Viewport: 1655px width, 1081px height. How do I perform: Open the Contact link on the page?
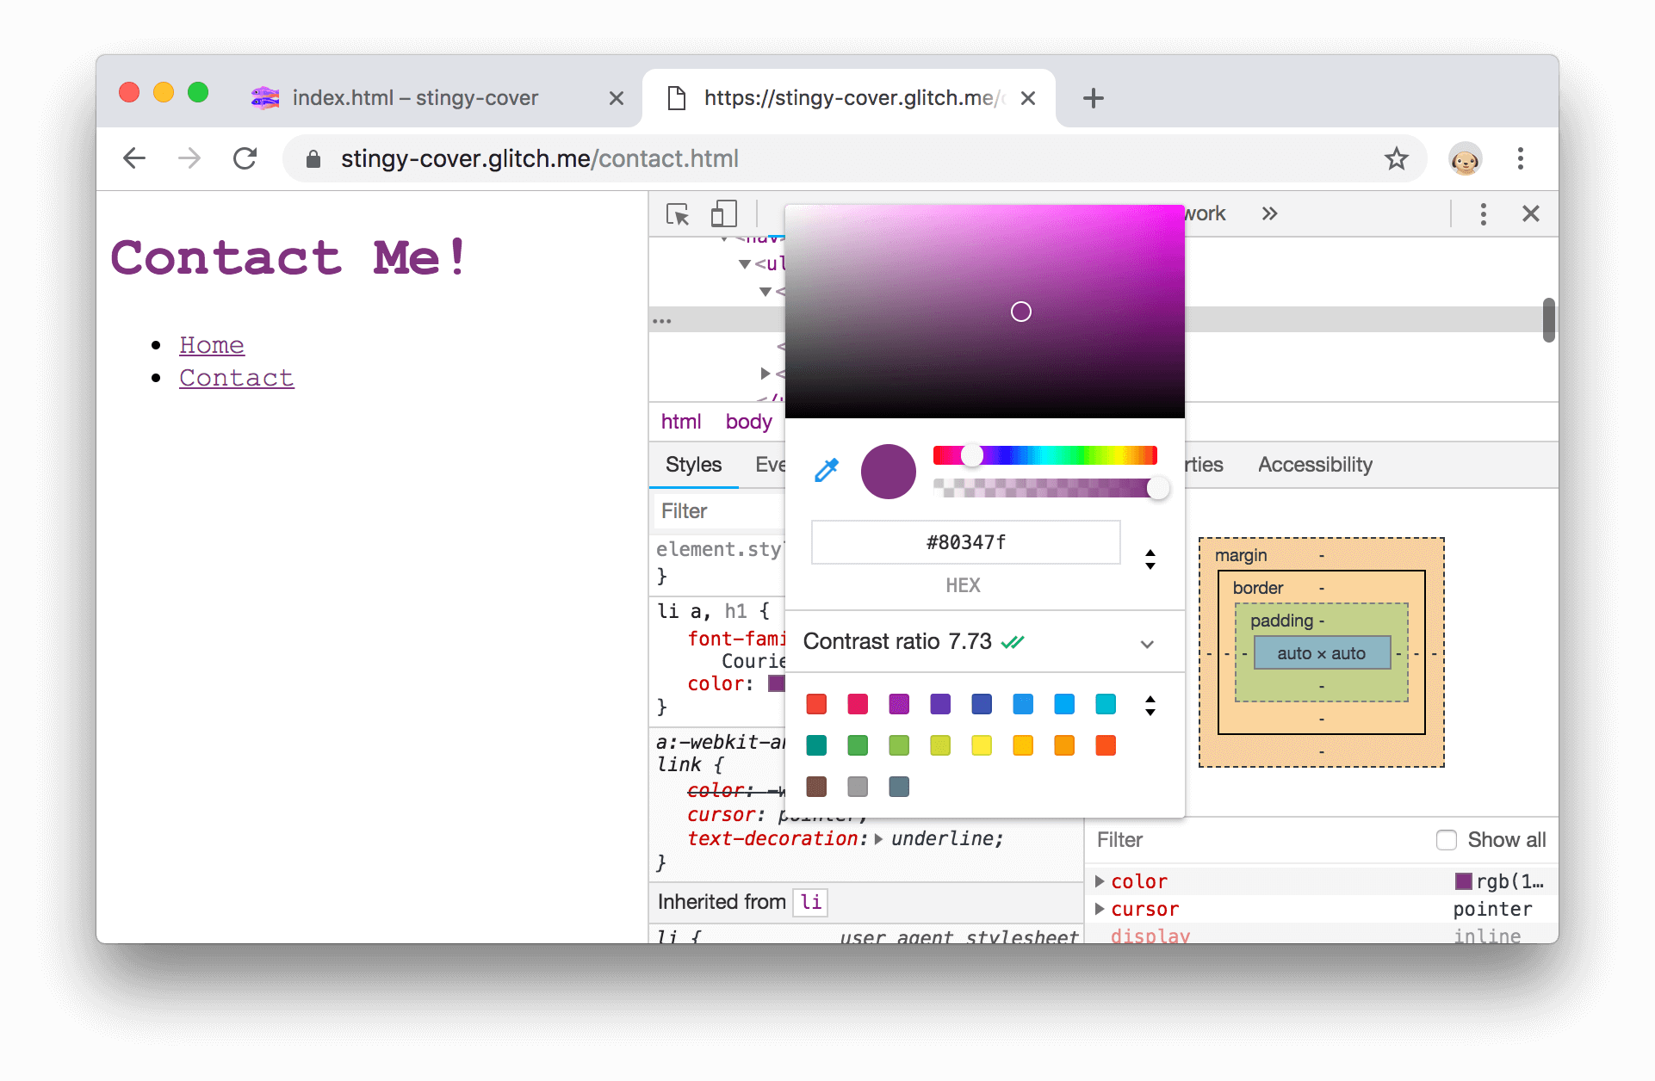point(237,378)
